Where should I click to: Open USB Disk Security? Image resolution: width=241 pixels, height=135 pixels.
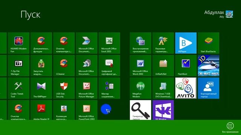pyautogui.click(x=64, y=88)
